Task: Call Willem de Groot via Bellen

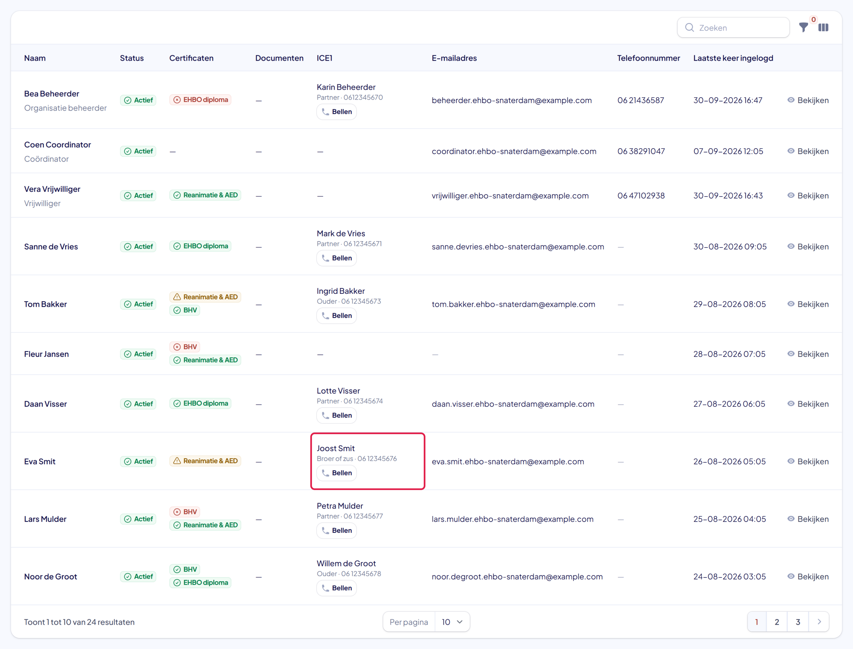Action: click(x=337, y=588)
